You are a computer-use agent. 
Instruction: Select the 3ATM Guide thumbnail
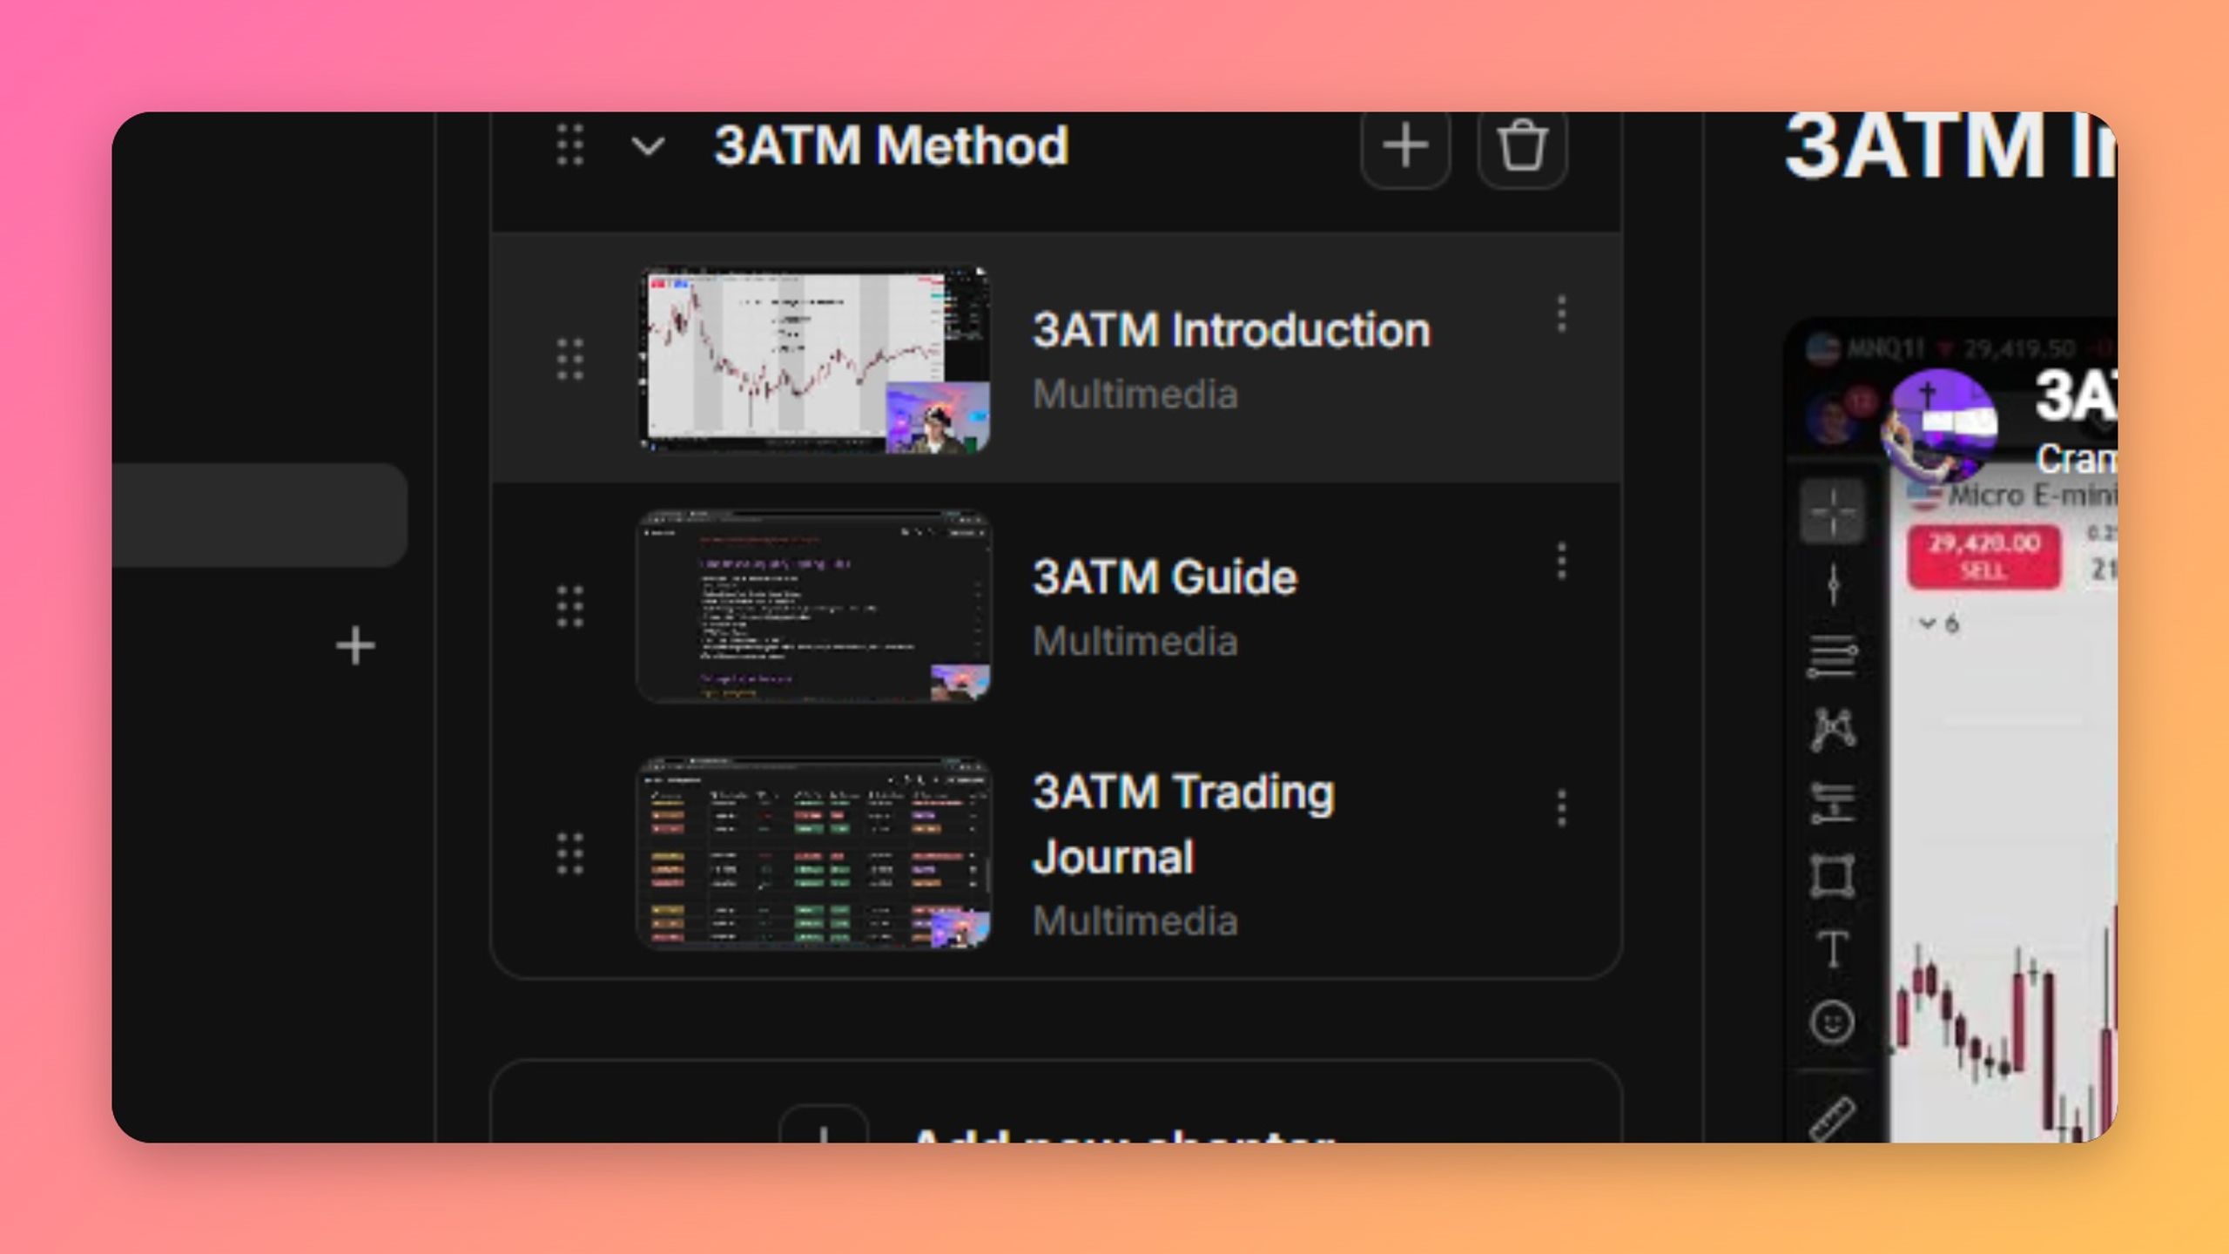[x=814, y=606]
